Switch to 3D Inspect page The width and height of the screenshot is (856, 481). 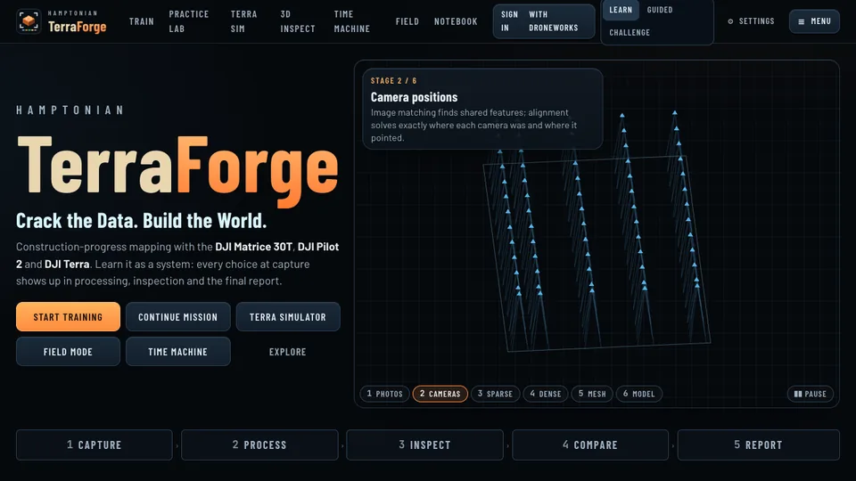[x=298, y=21]
